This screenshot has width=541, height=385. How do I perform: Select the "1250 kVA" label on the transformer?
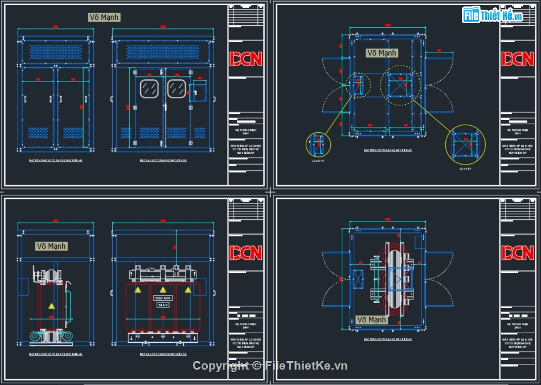tap(163, 298)
